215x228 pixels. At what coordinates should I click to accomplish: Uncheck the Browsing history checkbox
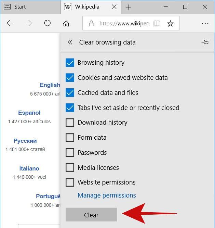(x=70, y=63)
